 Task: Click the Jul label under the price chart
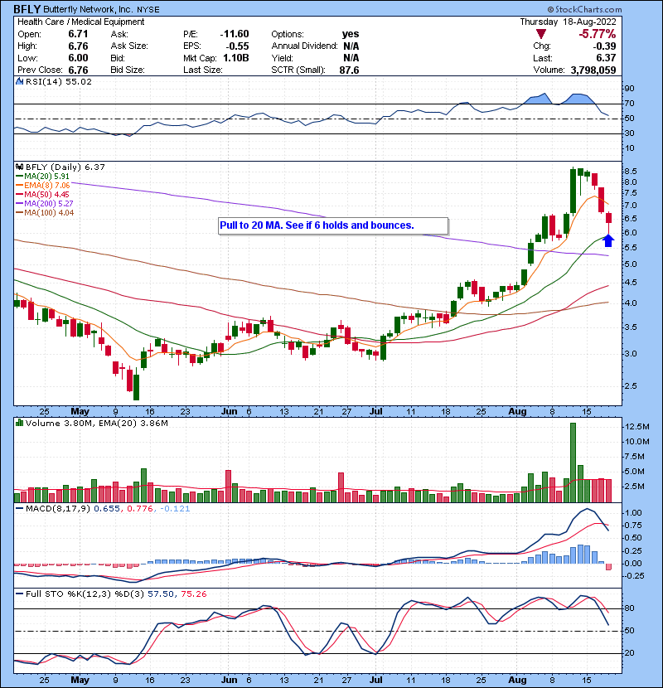click(376, 412)
